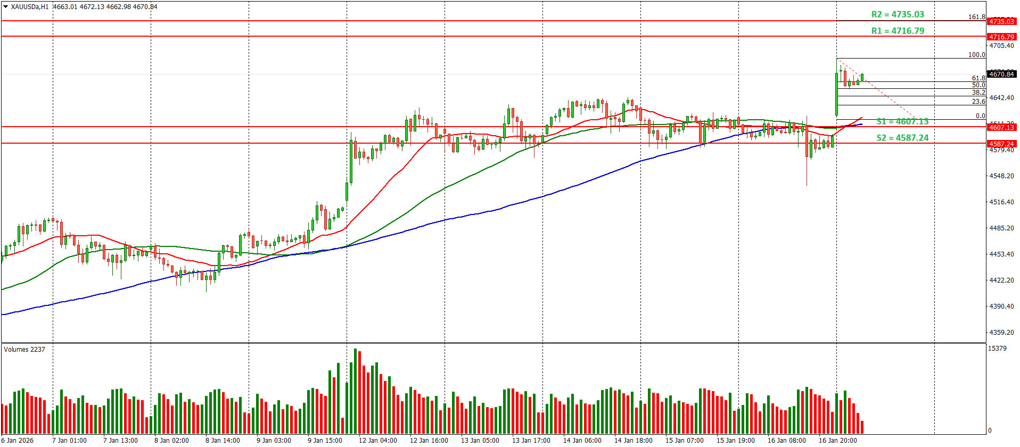Click the 12 Jan 04:00 time label

tap(377, 440)
